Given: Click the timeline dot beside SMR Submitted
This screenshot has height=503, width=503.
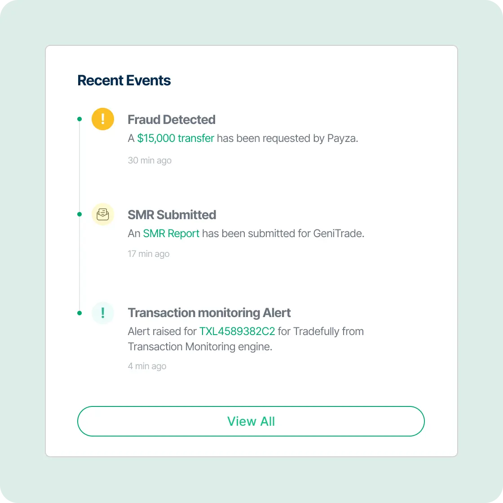Looking at the screenshot, I should click(x=79, y=214).
